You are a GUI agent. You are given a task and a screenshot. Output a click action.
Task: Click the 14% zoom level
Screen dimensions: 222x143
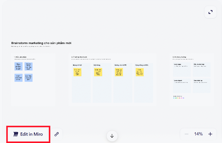[198, 134]
